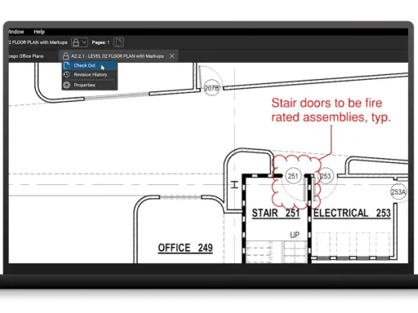This screenshot has height=313, width=418.
Task: Click door tag 253A circle
Action: [398, 192]
